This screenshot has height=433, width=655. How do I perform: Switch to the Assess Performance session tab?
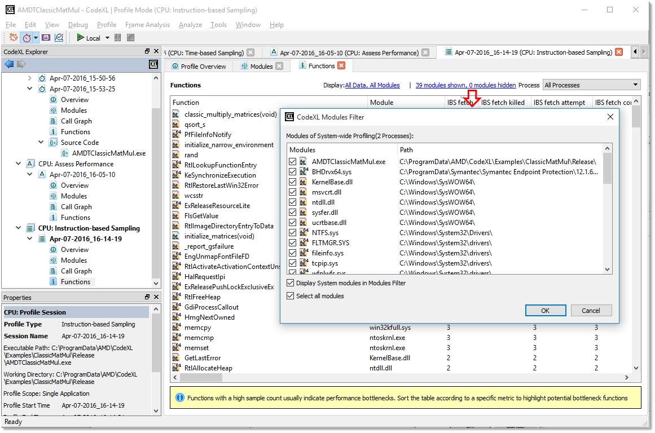pyautogui.click(x=349, y=52)
